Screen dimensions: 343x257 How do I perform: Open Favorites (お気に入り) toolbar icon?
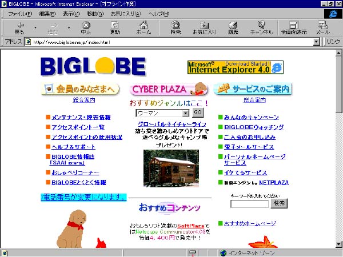coord(205,28)
